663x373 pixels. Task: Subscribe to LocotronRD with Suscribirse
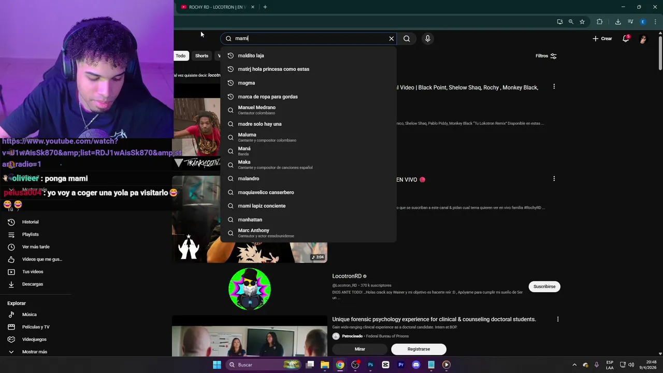click(544, 286)
